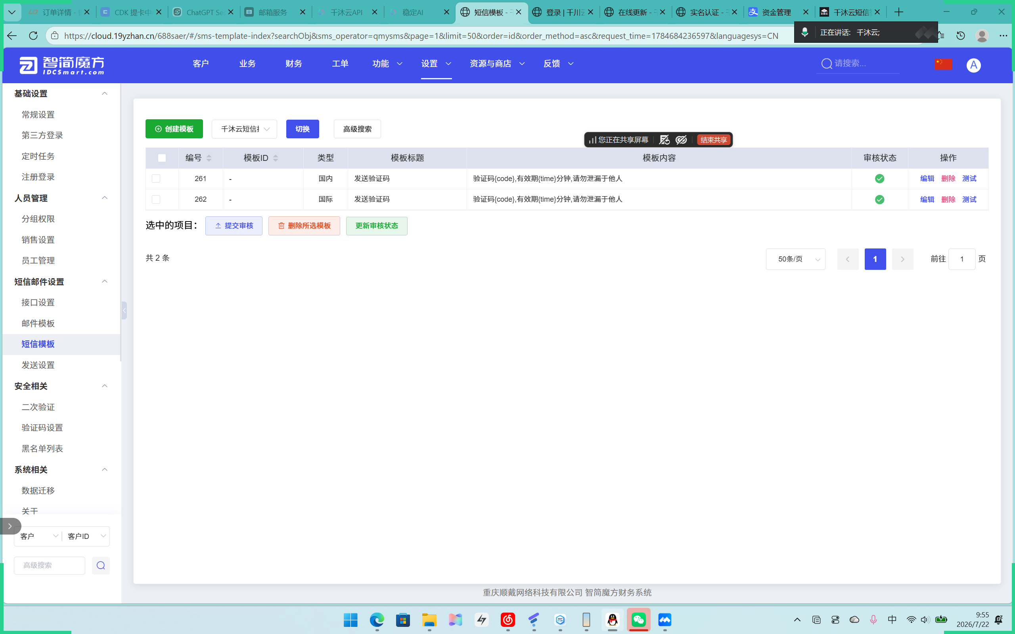1015x634 pixels.
Task: Expand the 资源与商店 top menu
Action: (497, 64)
